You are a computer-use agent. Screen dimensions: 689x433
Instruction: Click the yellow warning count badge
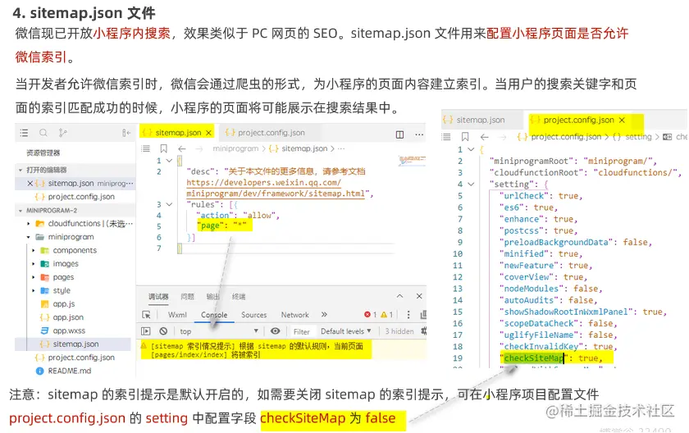click(386, 314)
